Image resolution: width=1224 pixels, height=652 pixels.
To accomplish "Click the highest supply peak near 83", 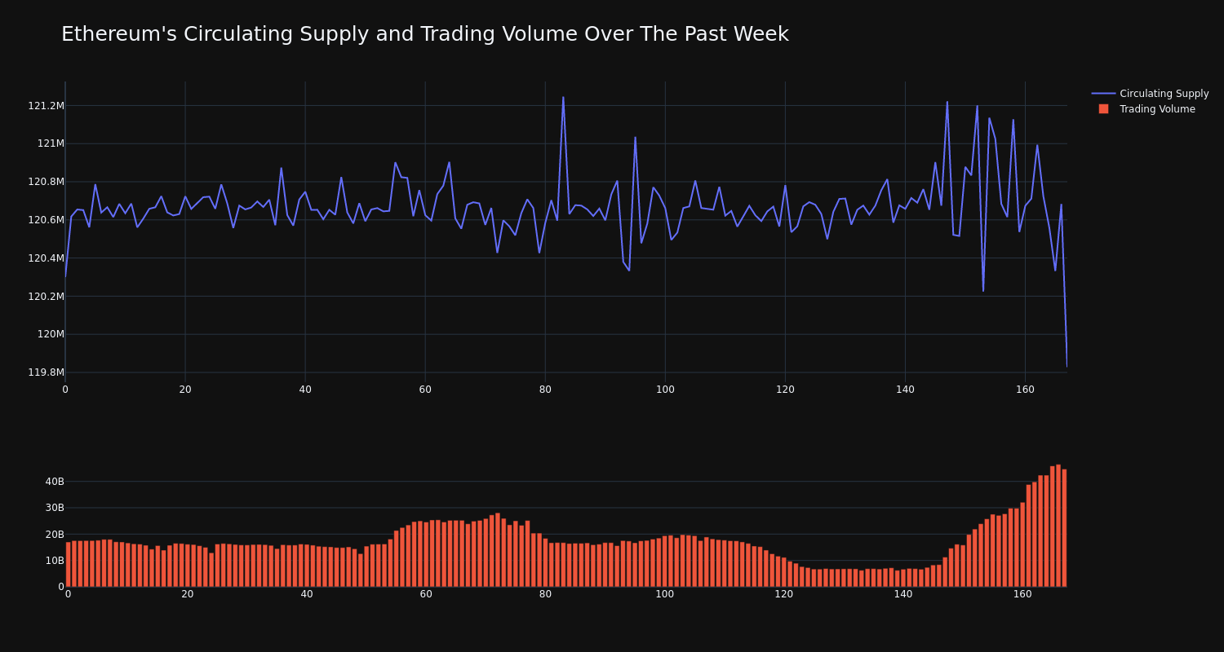I will point(563,98).
